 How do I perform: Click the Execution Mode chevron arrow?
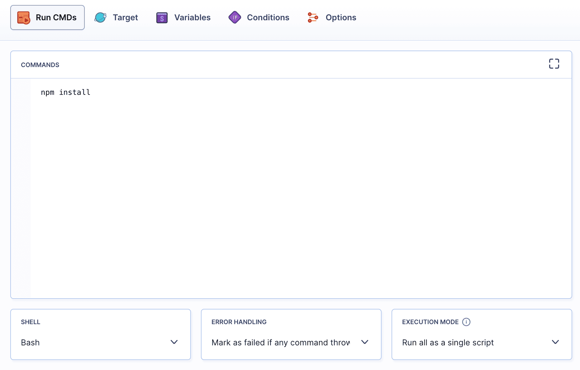(555, 342)
